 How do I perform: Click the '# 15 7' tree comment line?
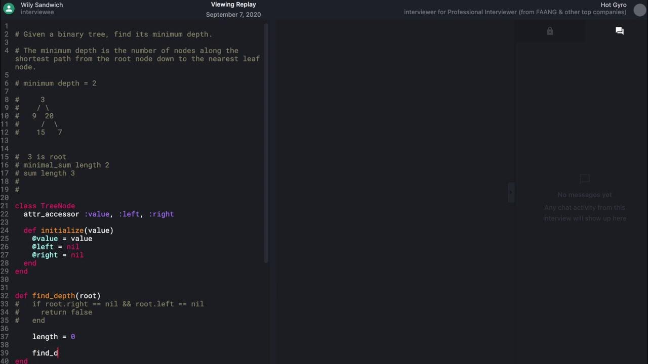coord(38,132)
